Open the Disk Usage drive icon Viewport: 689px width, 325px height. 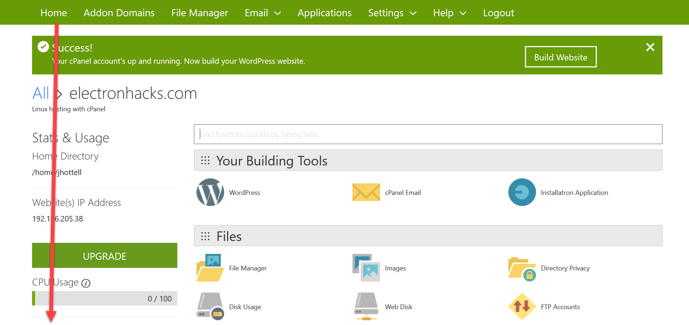tap(210, 307)
